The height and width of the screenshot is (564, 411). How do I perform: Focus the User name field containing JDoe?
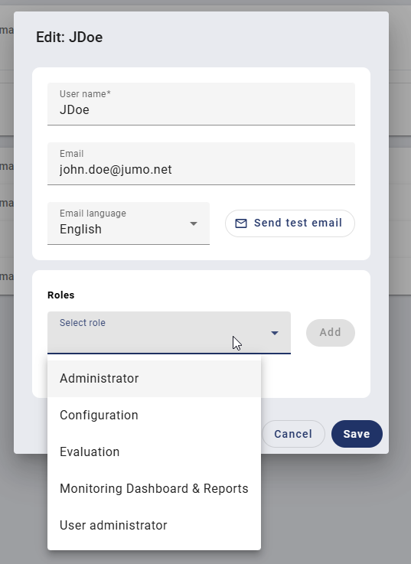[201, 104]
